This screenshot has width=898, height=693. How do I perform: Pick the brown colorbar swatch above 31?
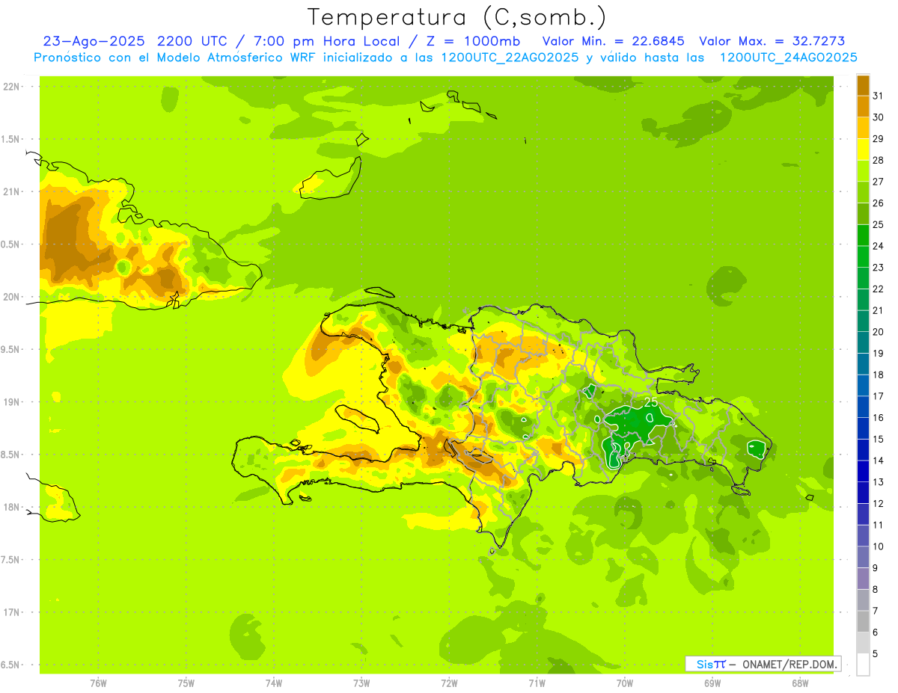point(863,85)
